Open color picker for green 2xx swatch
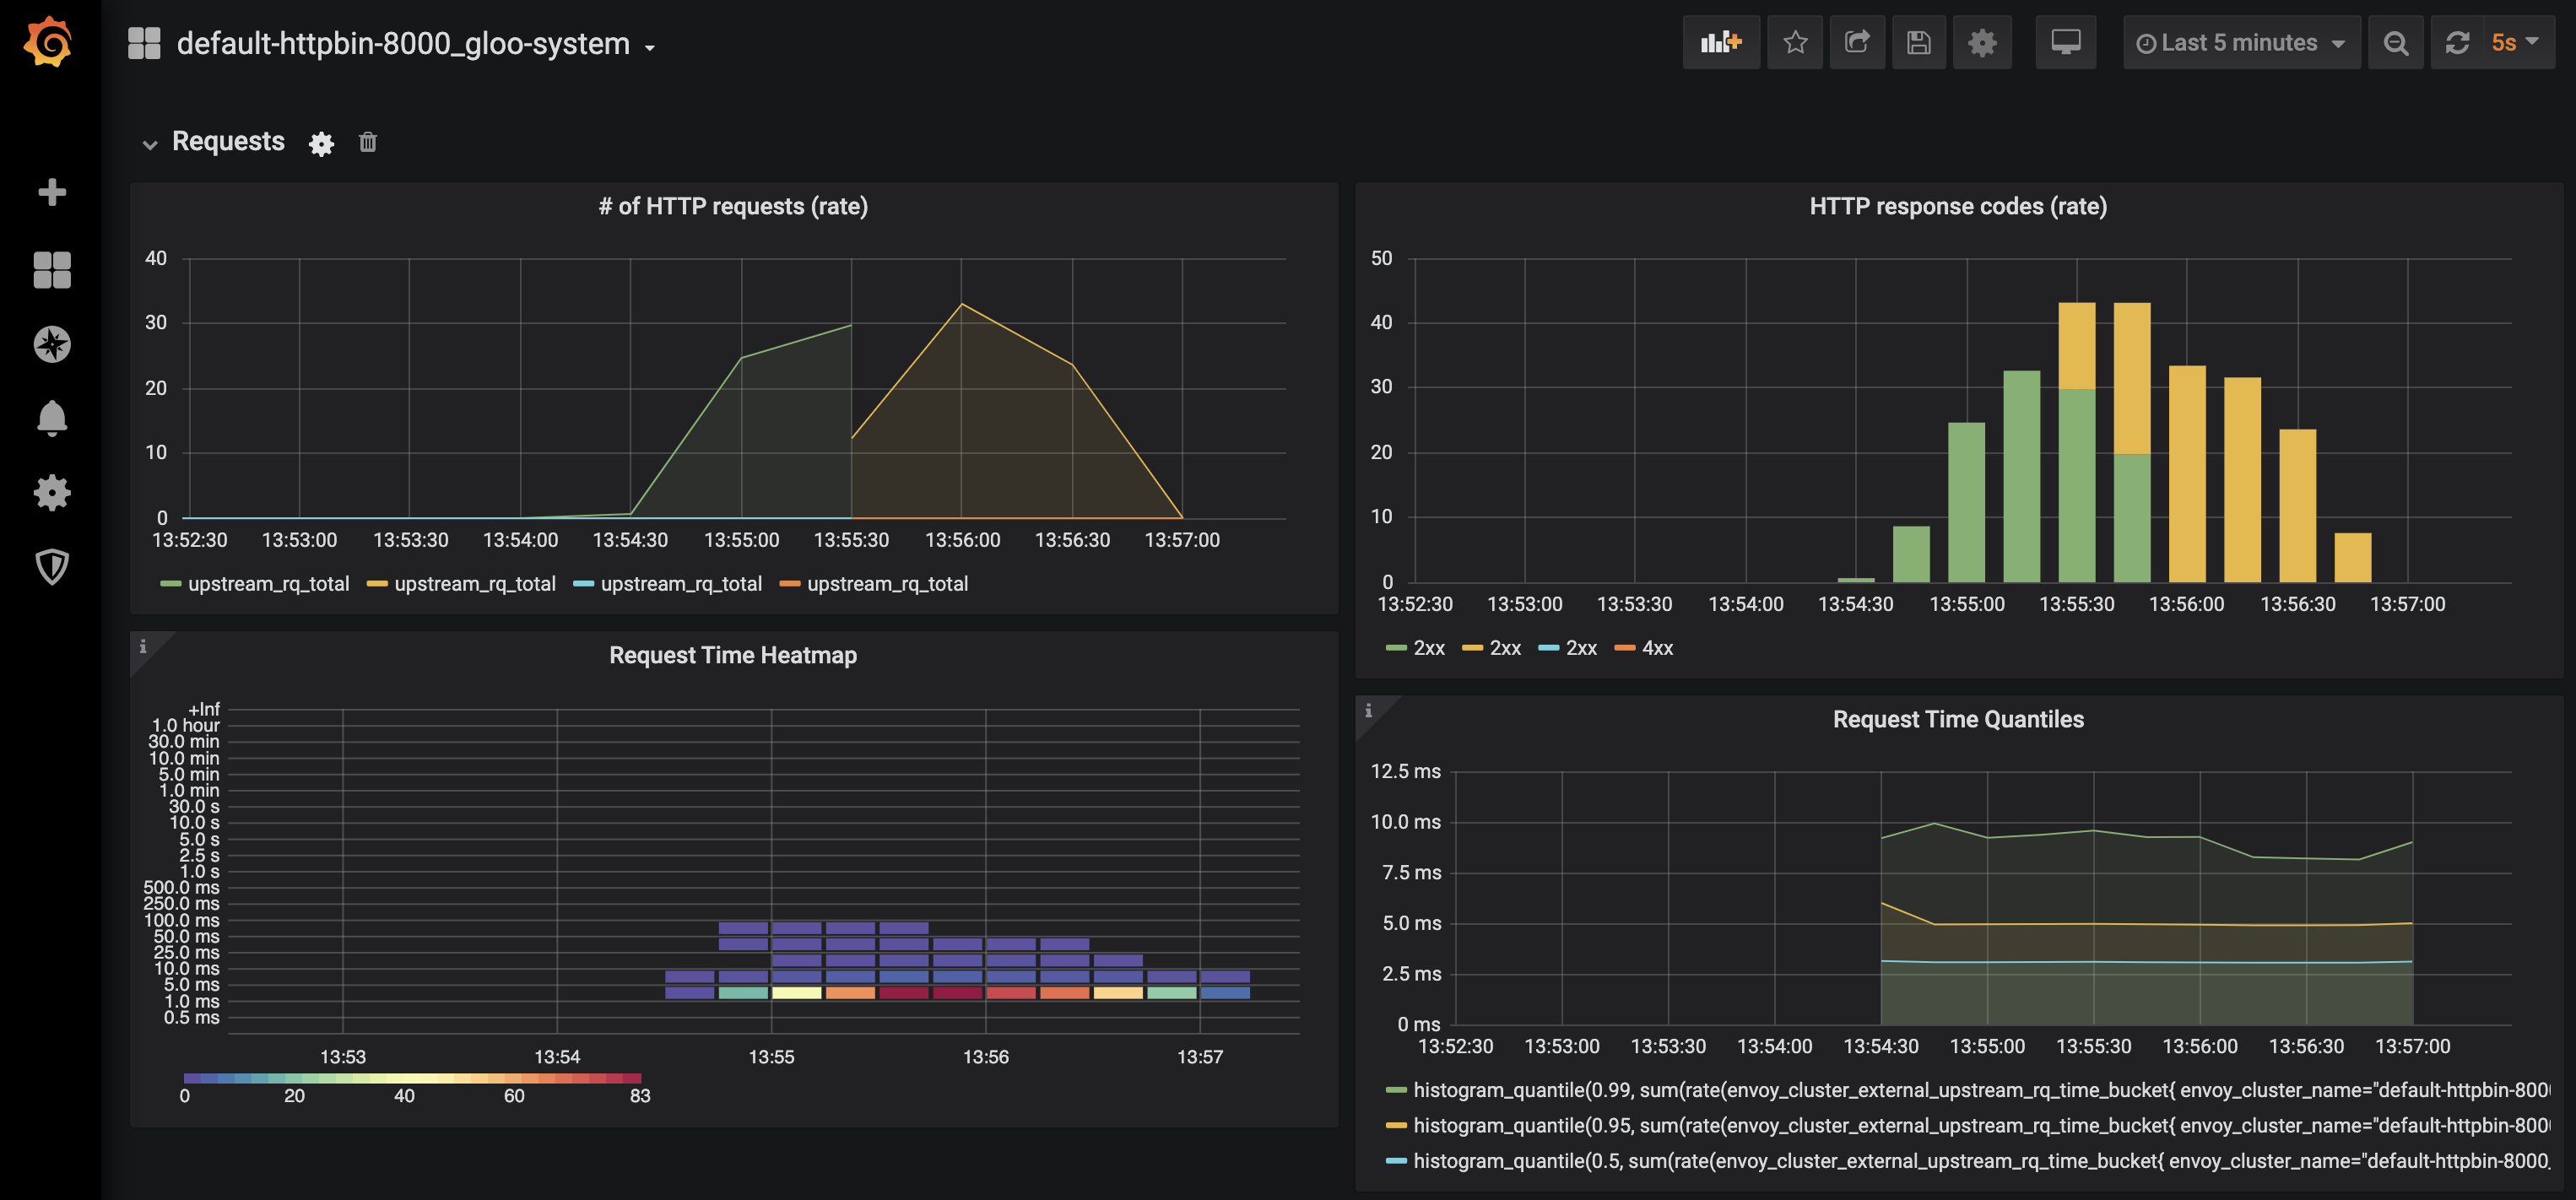Image resolution: width=2576 pixels, height=1200 pixels. pyautogui.click(x=1396, y=648)
